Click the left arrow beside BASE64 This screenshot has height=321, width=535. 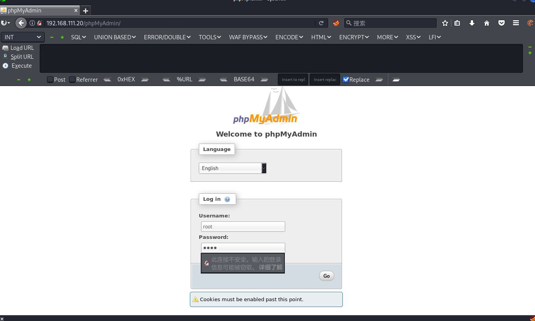pos(223,79)
